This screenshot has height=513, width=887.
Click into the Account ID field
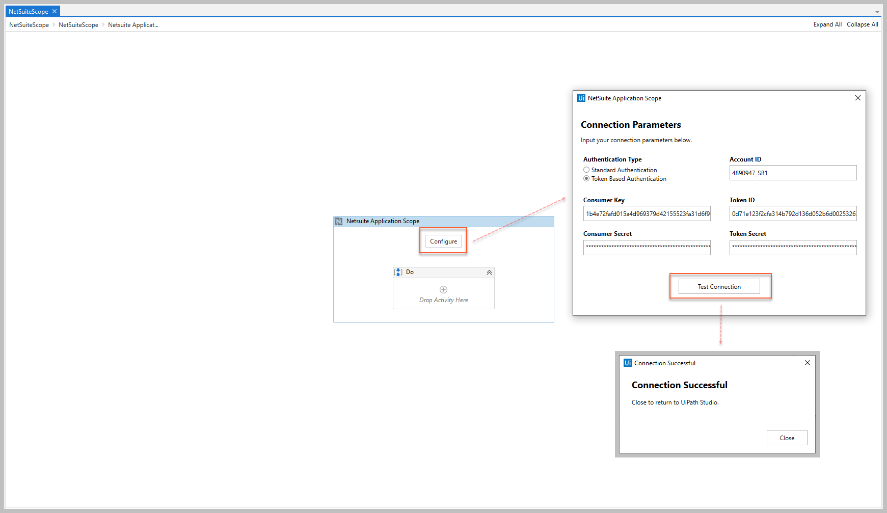coord(793,173)
